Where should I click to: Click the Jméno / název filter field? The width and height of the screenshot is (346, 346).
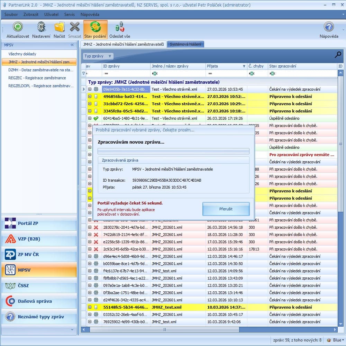point(178,73)
